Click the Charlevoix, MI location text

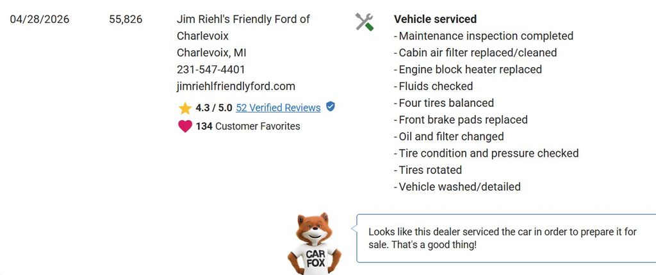[211, 53]
